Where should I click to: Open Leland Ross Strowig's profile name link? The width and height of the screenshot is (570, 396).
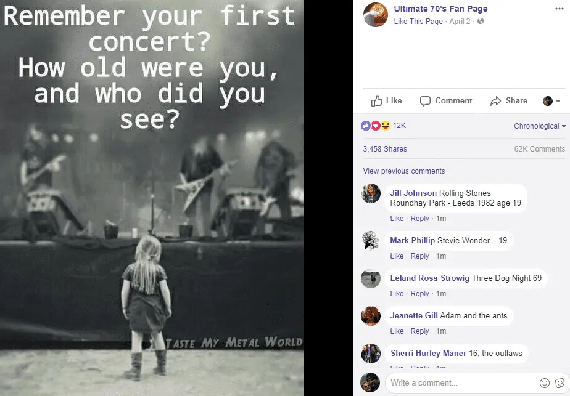pos(429,278)
